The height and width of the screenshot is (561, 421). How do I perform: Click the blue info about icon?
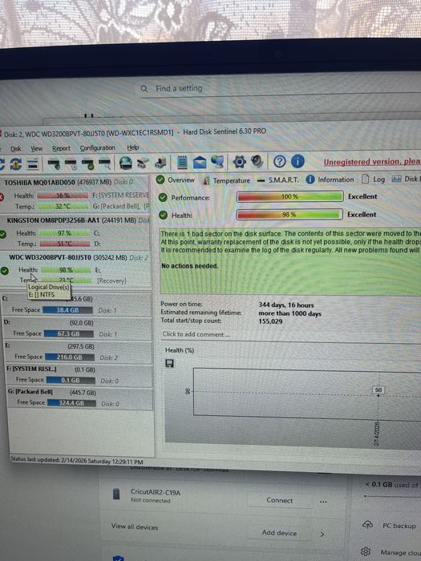pyautogui.click(x=298, y=161)
